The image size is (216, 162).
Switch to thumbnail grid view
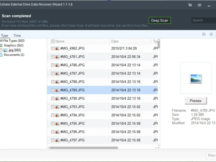[204, 34]
